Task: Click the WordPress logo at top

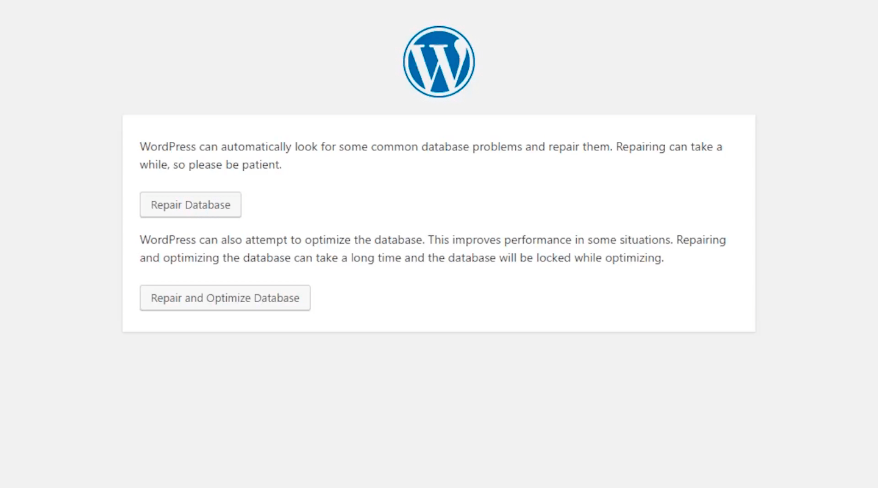Action: [439, 62]
